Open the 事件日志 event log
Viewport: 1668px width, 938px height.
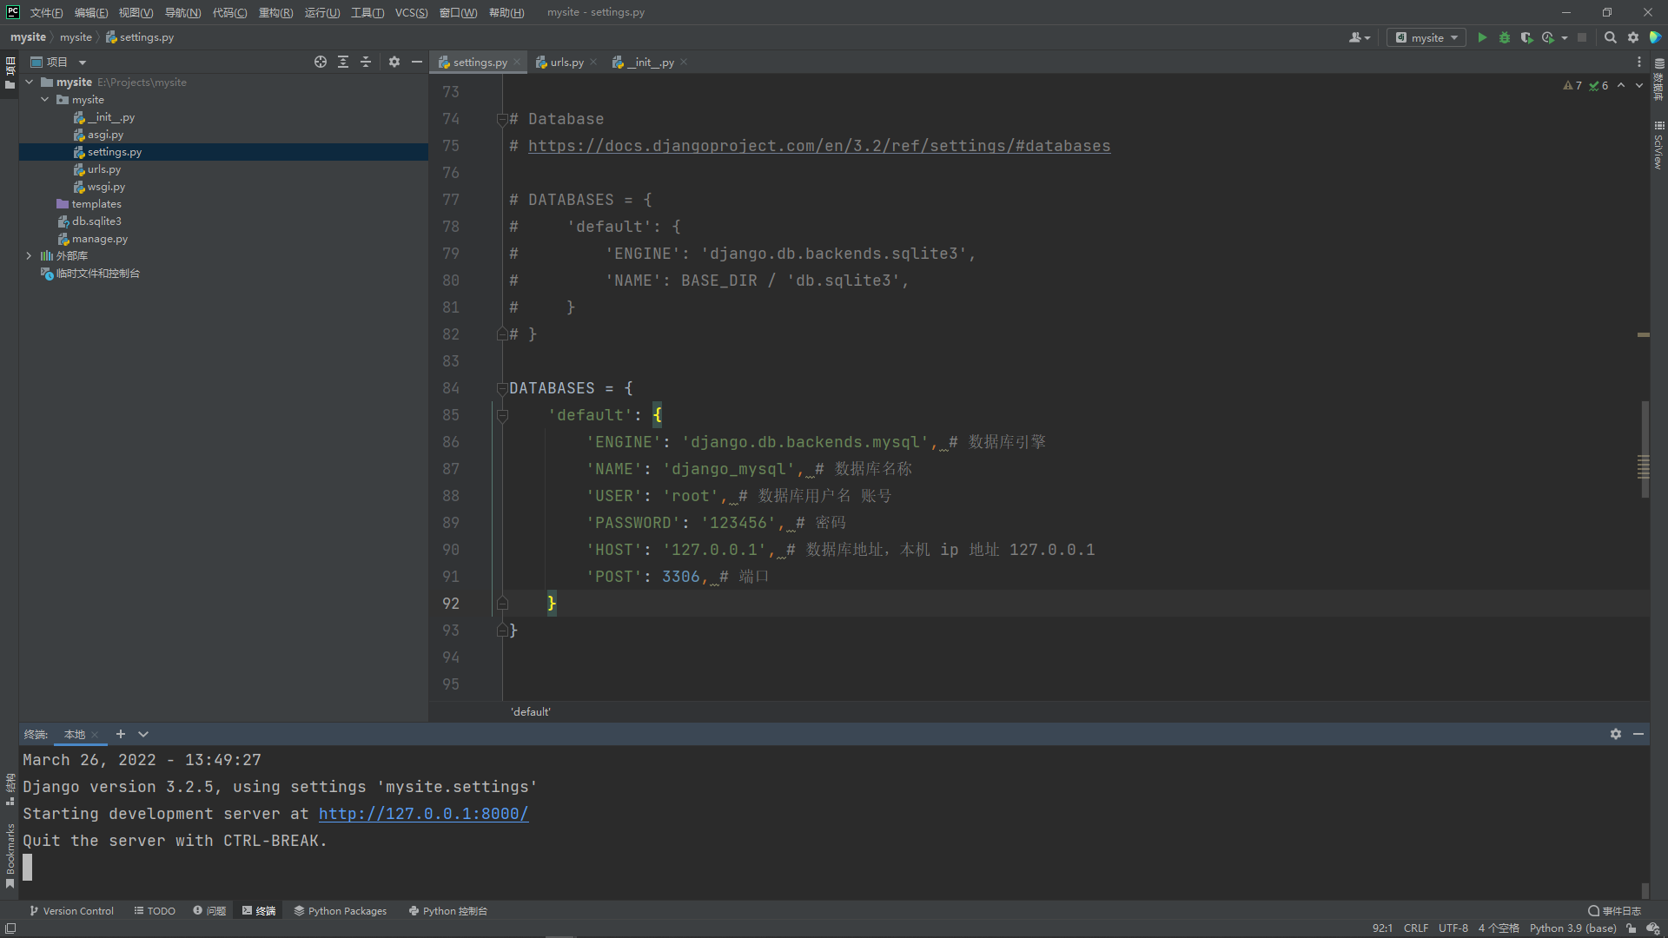pos(1614,911)
